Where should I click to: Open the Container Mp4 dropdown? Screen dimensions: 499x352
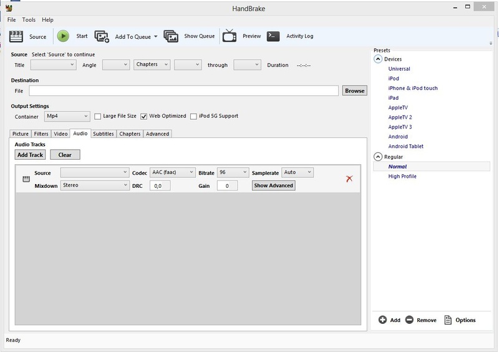68,116
